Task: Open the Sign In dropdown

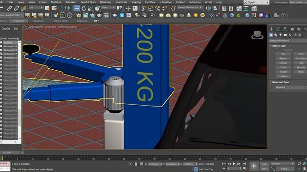Action: point(256,2)
